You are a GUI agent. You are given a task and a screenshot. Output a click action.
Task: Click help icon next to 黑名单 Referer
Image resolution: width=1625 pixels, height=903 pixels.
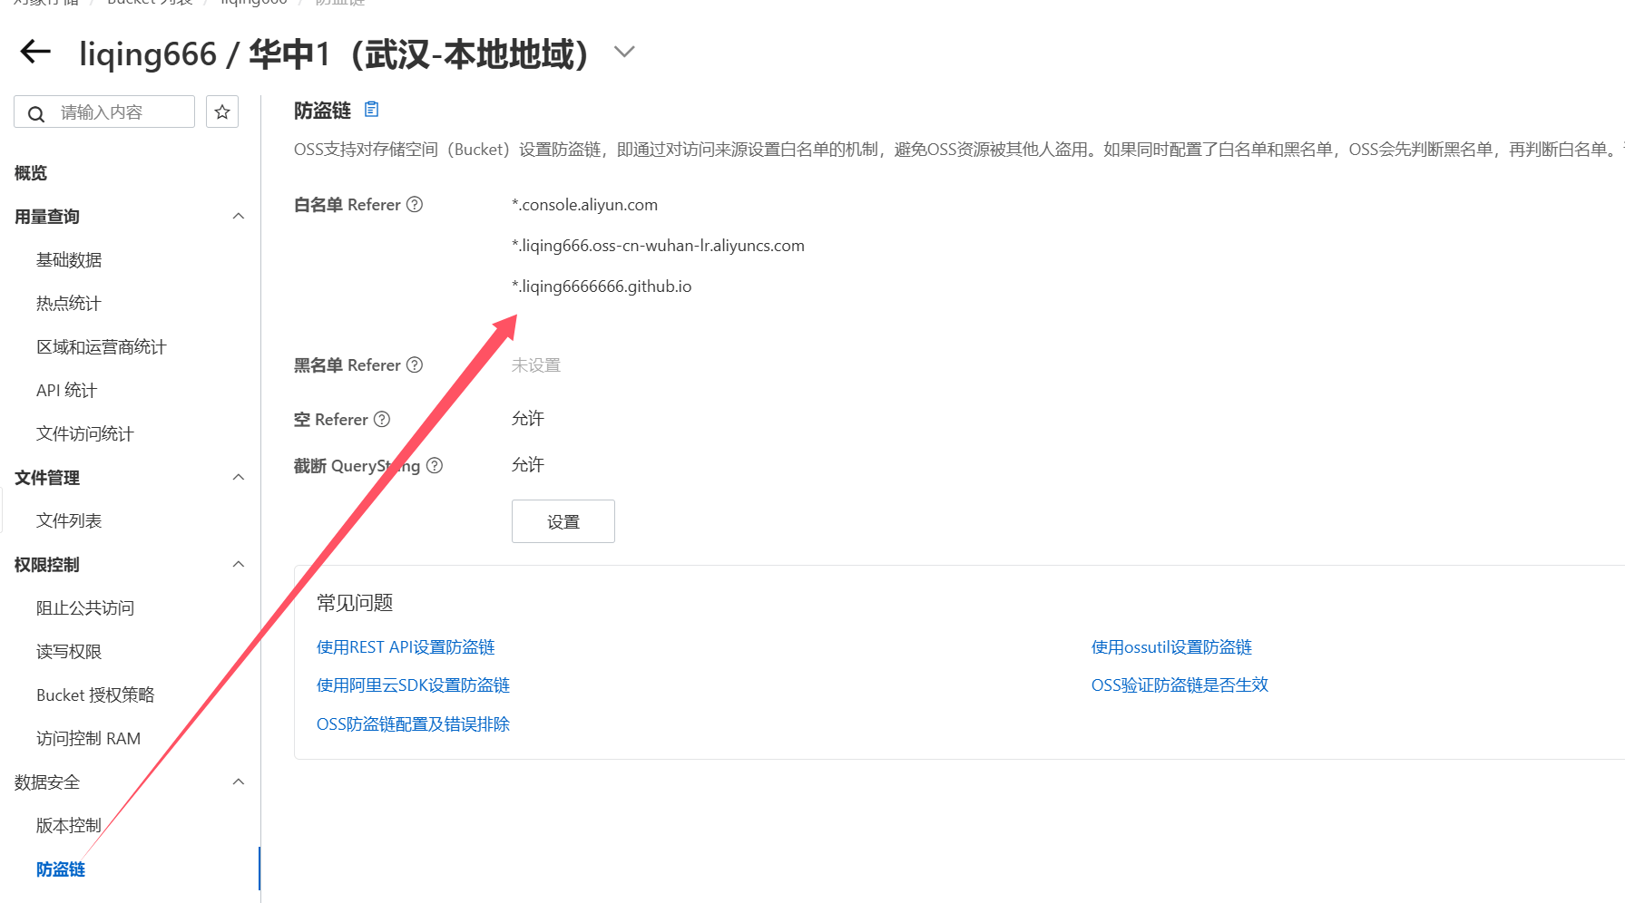click(x=415, y=365)
